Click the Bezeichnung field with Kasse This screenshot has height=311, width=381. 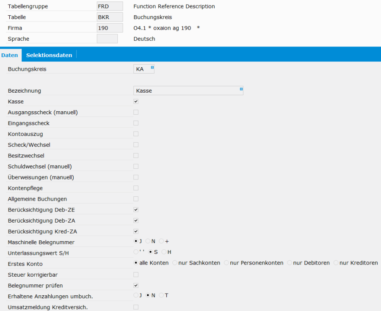(x=188, y=91)
